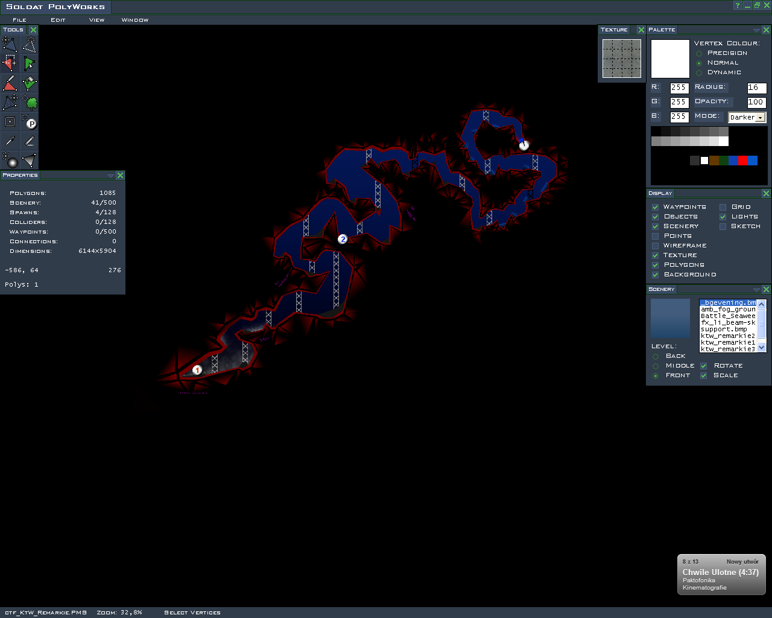Open the File menu

click(19, 20)
